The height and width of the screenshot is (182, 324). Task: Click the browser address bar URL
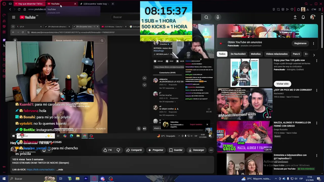pos(37,9)
